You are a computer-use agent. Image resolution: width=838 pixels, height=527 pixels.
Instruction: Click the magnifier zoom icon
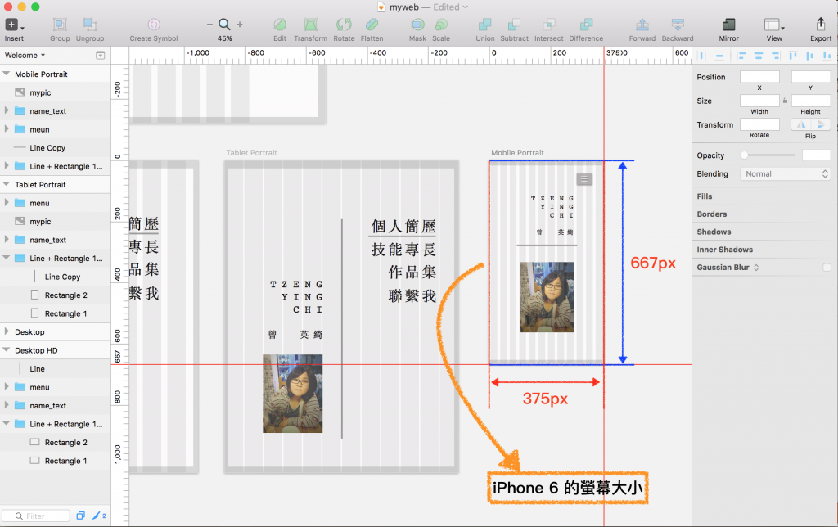coord(224,25)
